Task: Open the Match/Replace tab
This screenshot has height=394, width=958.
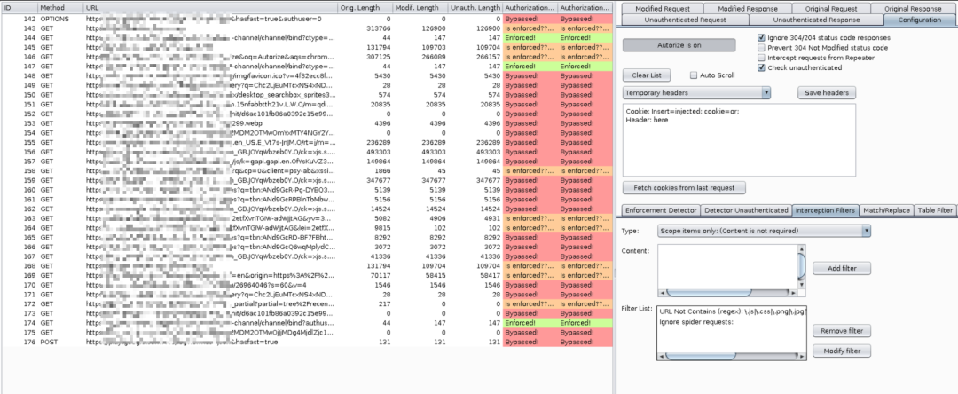Action: (886, 210)
